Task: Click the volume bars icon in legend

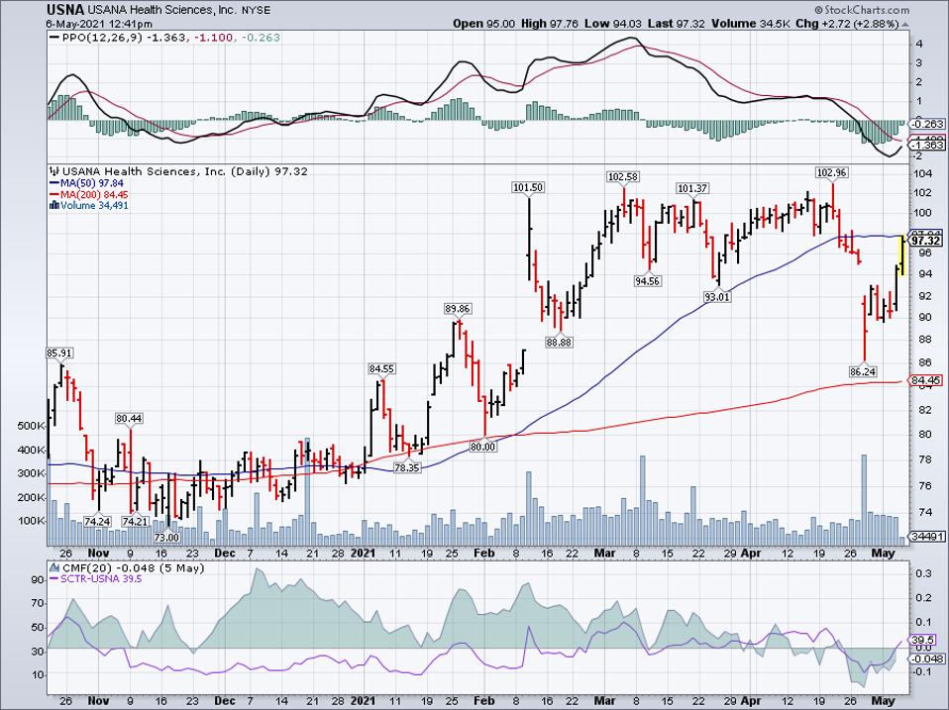Action: pyautogui.click(x=54, y=205)
